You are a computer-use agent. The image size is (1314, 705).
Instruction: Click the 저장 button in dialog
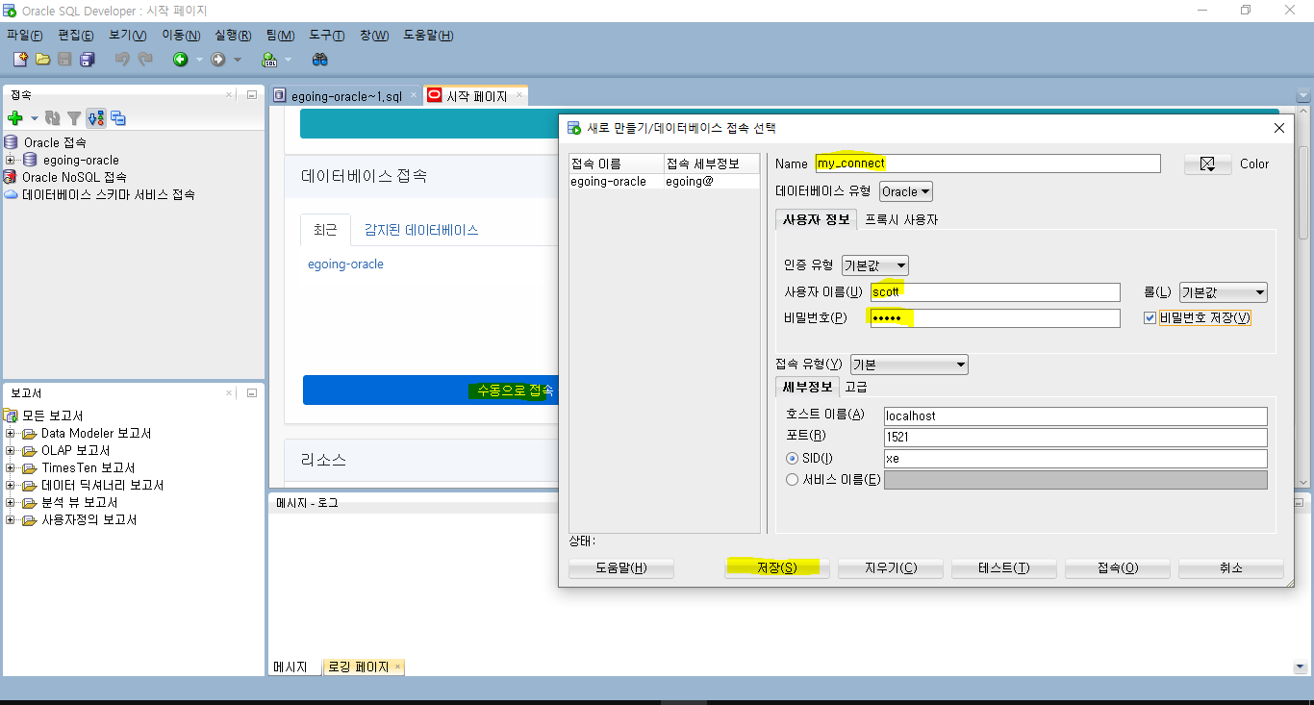pos(776,568)
